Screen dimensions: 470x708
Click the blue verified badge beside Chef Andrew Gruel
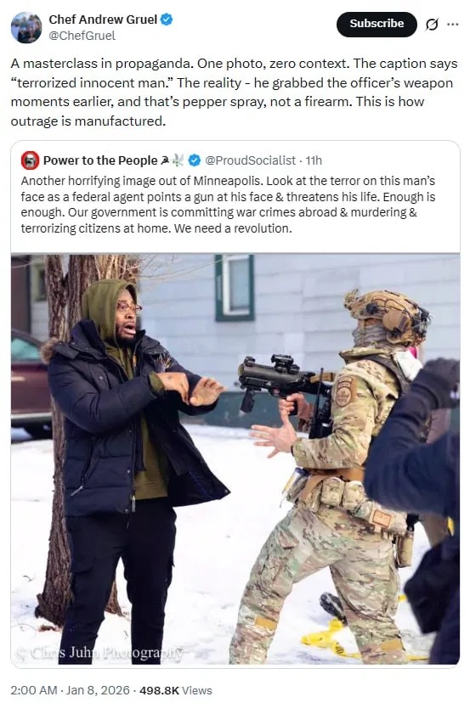(x=167, y=20)
